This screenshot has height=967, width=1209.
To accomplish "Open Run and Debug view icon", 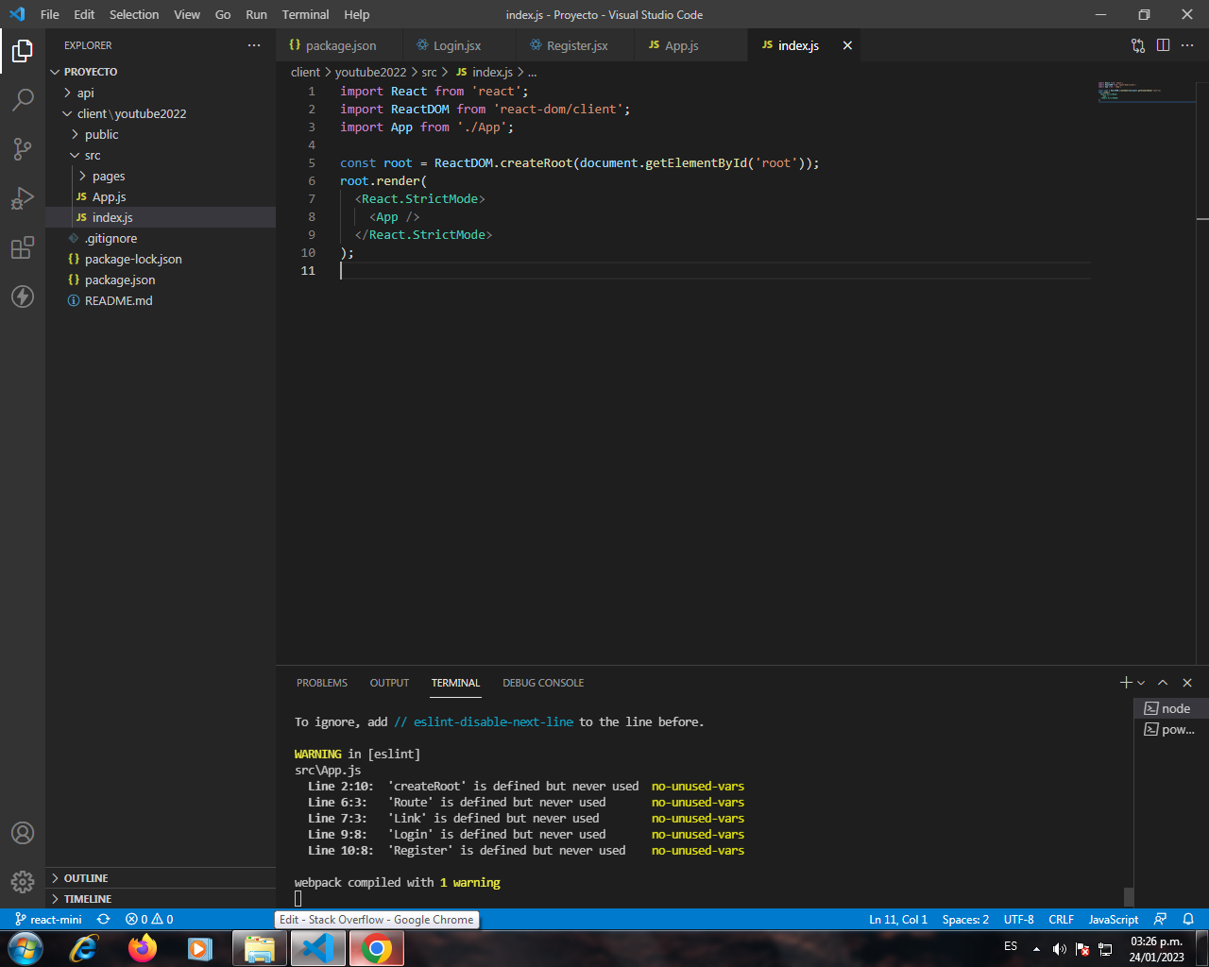I will pos(23,197).
